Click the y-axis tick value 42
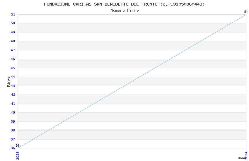The width and height of the screenshot is (249, 161). pyautogui.click(x=13, y=95)
